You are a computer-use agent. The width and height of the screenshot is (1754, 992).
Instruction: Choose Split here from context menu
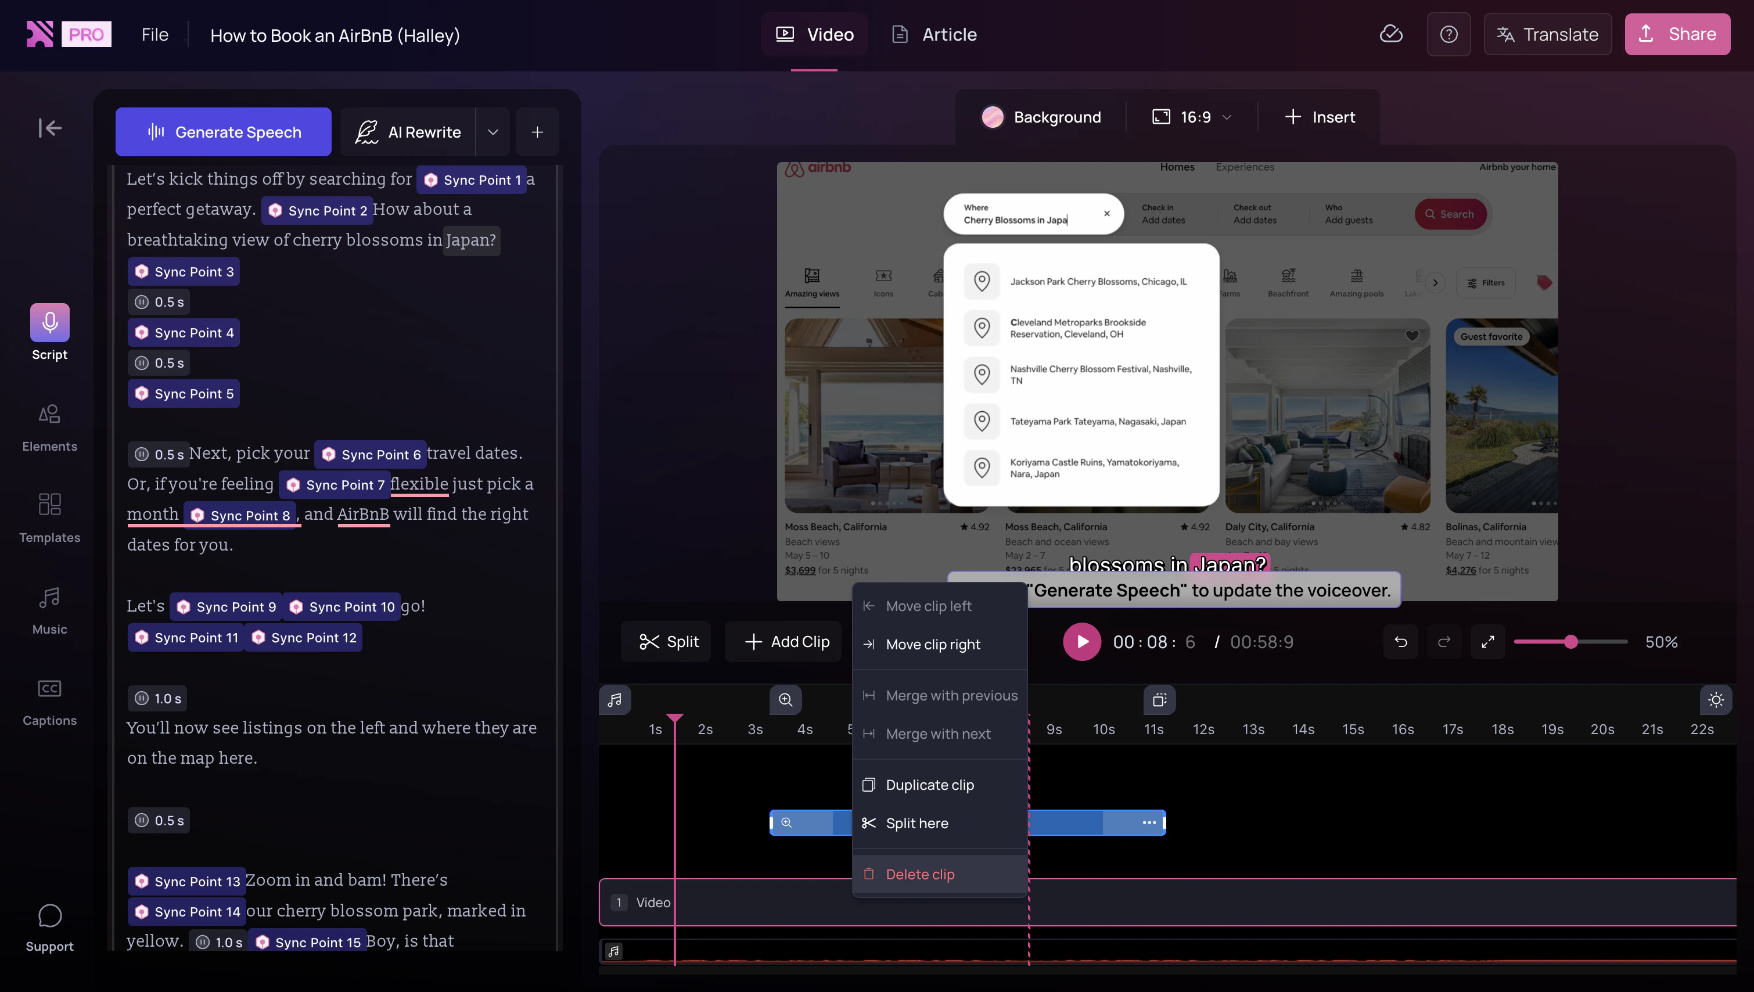940,823
